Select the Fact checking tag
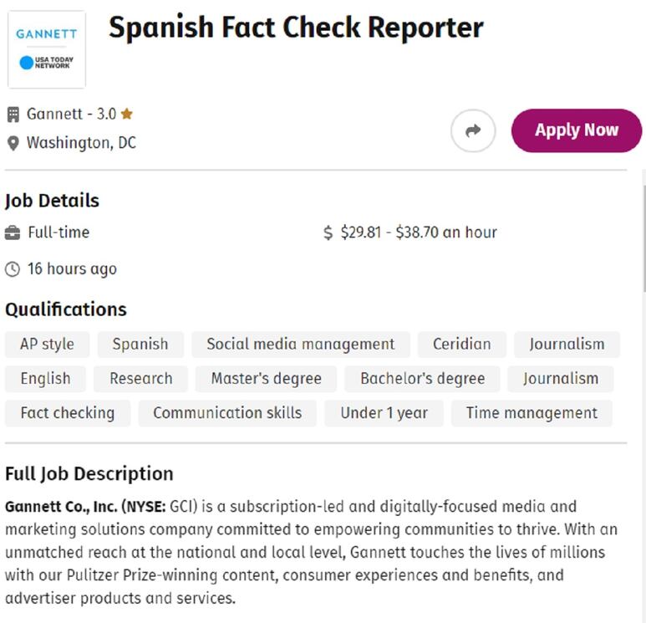The width and height of the screenshot is (646, 623). tap(68, 413)
